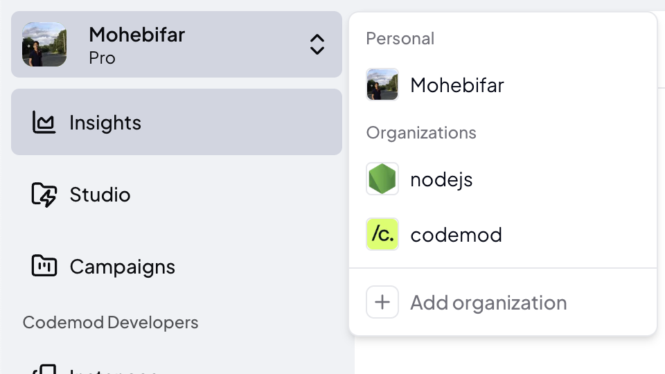This screenshot has height=374, width=665.
Task: Open the Campaigns label in sidebar
Action: (122, 267)
